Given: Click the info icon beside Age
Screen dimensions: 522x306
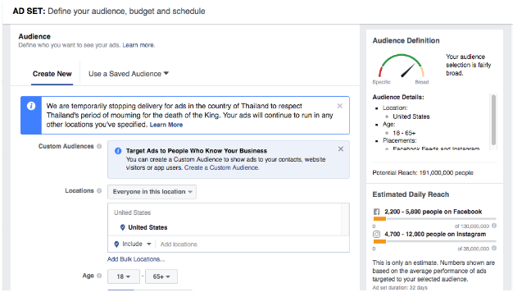Looking at the screenshot, I should [99, 276].
